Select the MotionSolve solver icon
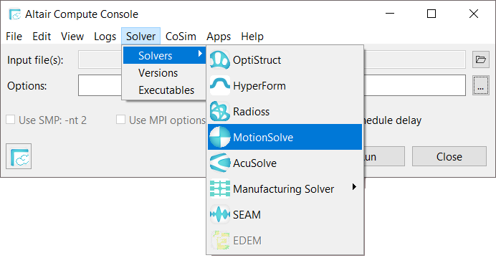The height and width of the screenshot is (263, 496). click(219, 137)
